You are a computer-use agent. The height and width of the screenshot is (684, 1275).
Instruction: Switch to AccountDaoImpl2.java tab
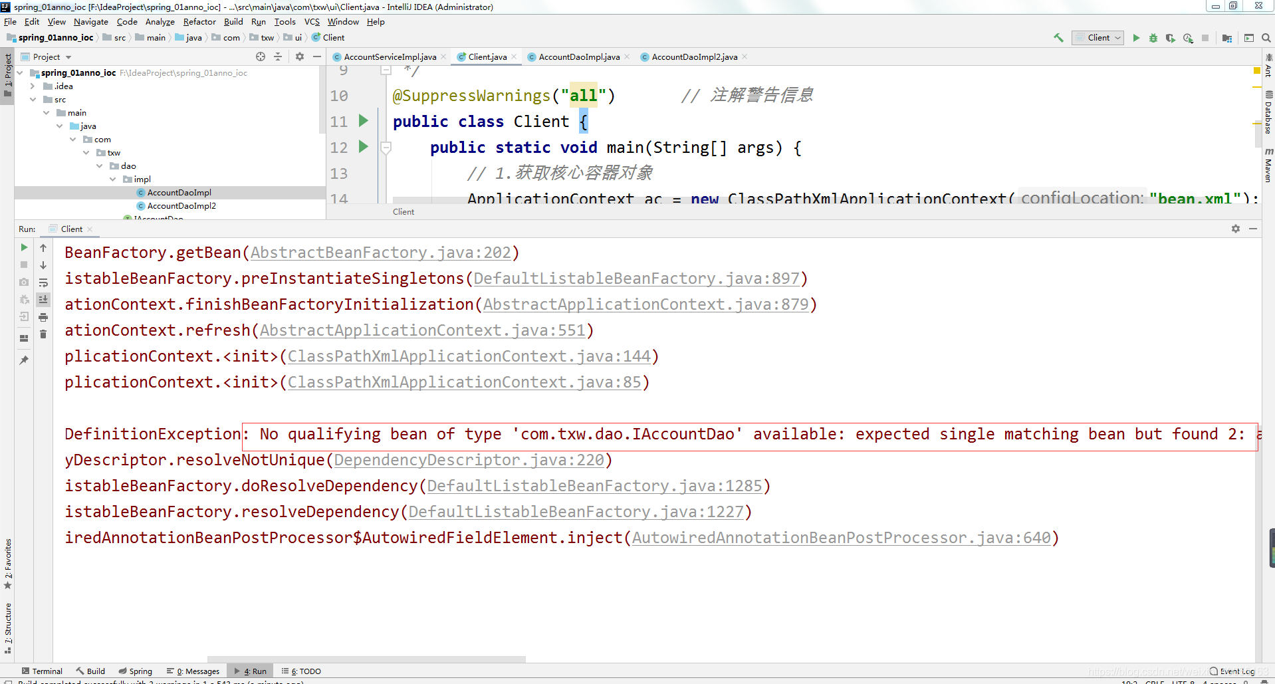coord(694,57)
